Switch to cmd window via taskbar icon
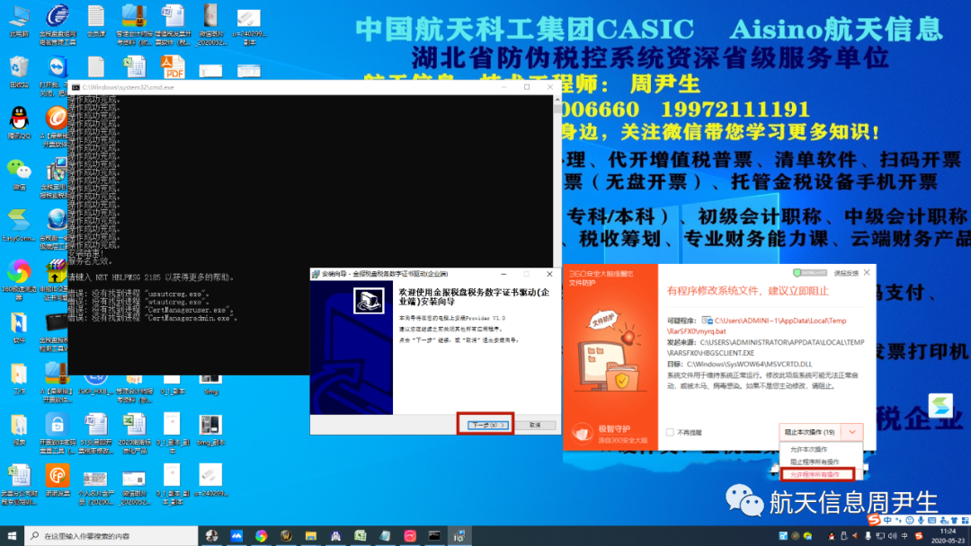Screen dimensions: 971x546 (434, 536)
